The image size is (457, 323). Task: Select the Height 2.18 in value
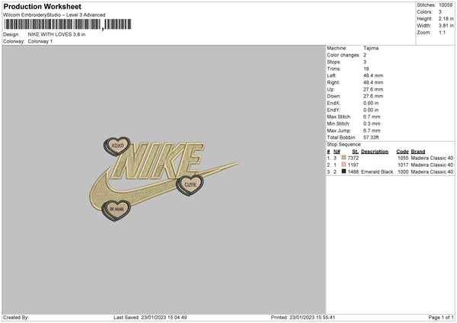pos(446,18)
